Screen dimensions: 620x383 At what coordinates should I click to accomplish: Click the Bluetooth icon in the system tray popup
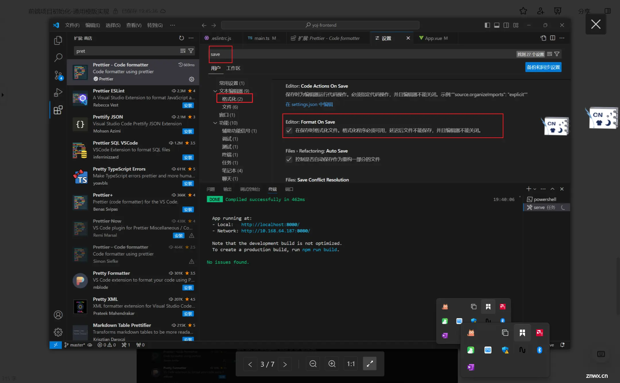(539, 350)
